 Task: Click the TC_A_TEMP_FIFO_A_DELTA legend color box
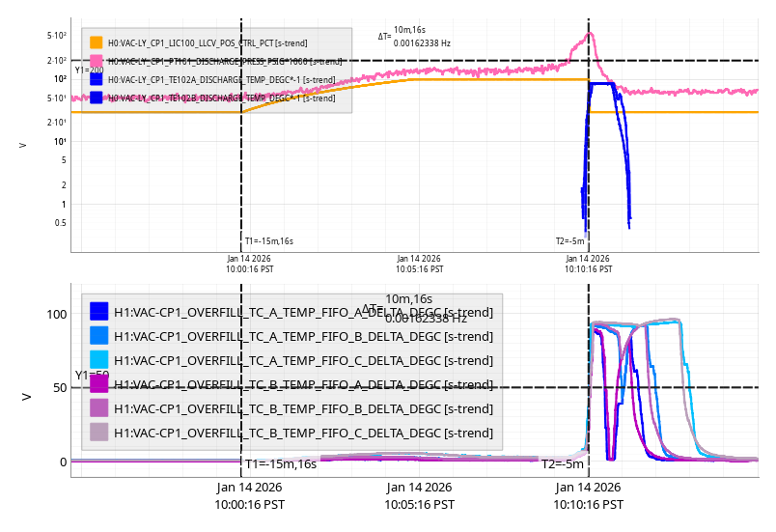coord(98,312)
